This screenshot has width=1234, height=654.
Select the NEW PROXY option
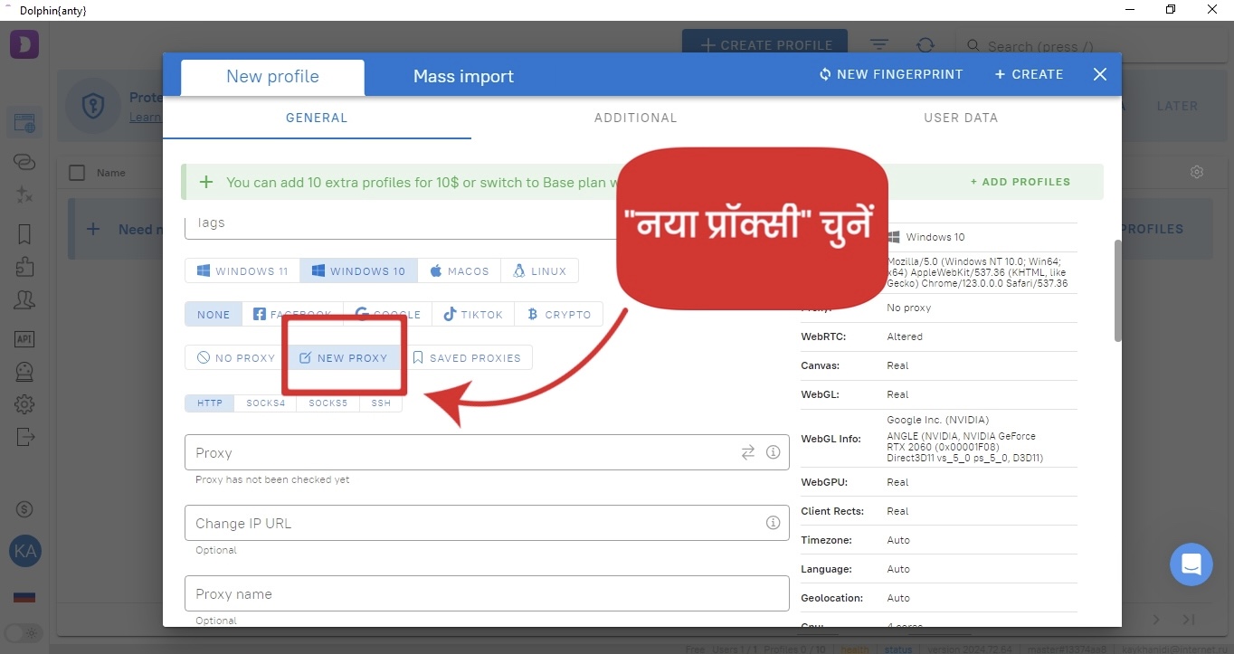(x=343, y=357)
